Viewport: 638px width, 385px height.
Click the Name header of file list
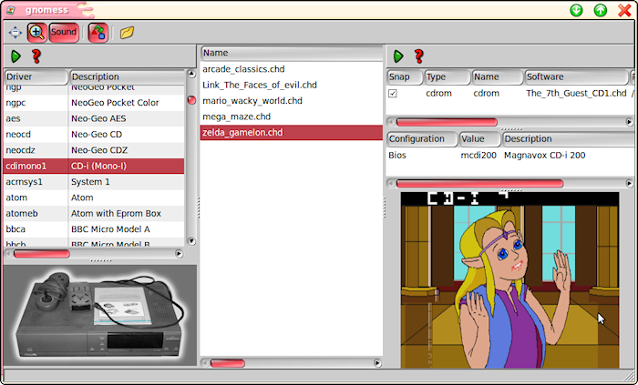pos(292,53)
